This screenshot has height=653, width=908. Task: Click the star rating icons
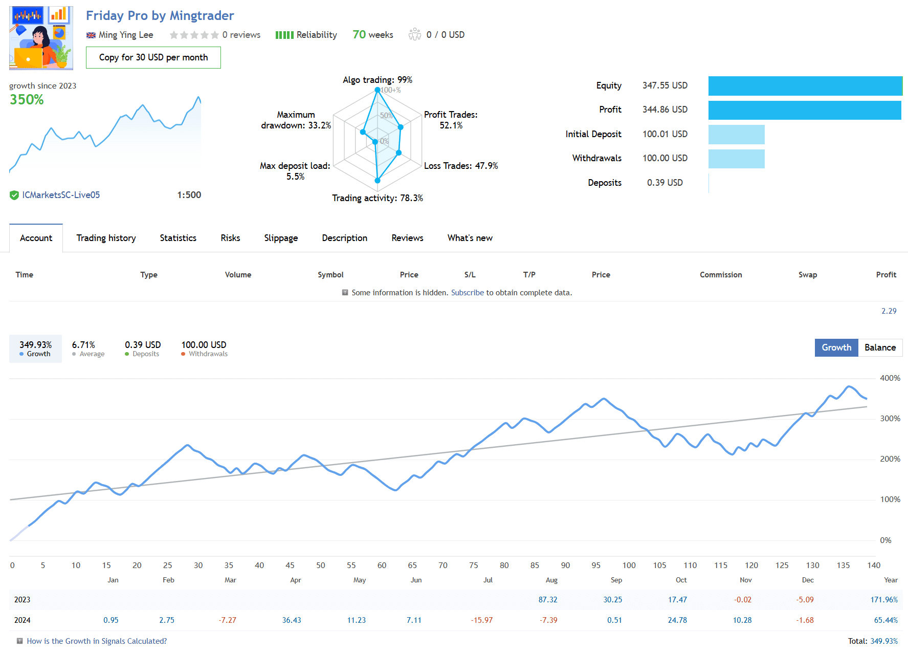(x=194, y=35)
